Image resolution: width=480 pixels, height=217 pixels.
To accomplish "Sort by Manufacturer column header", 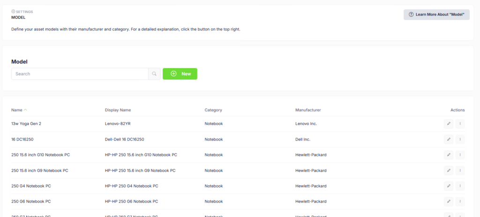I will pos(308,110).
